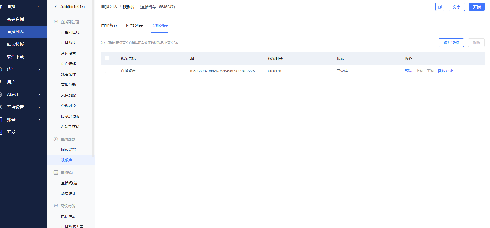The width and height of the screenshot is (490, 228).
Task: Click the duration 00:01:16
Action: [275, 71]
